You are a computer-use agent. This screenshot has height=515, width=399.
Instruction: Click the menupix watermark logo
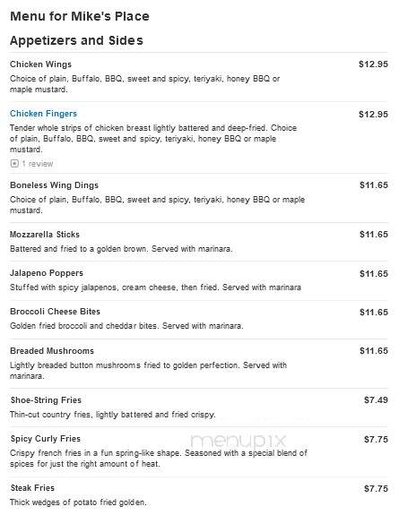click(x=239, y=441)
